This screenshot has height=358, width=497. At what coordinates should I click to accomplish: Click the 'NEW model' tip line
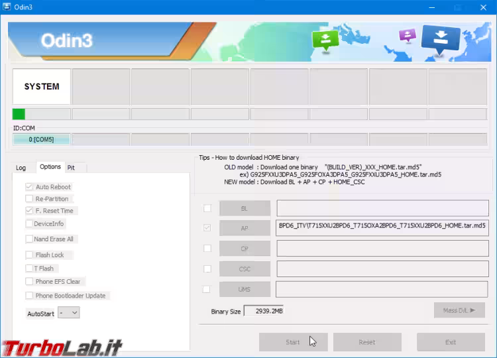pyautogui.click(x=294, y=182)
